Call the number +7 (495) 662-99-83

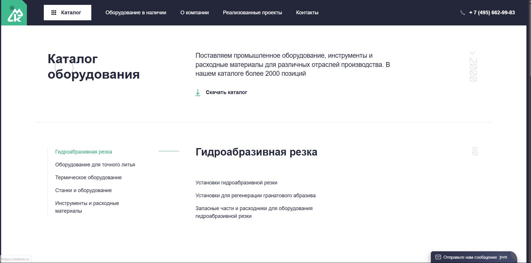(492, 13)
